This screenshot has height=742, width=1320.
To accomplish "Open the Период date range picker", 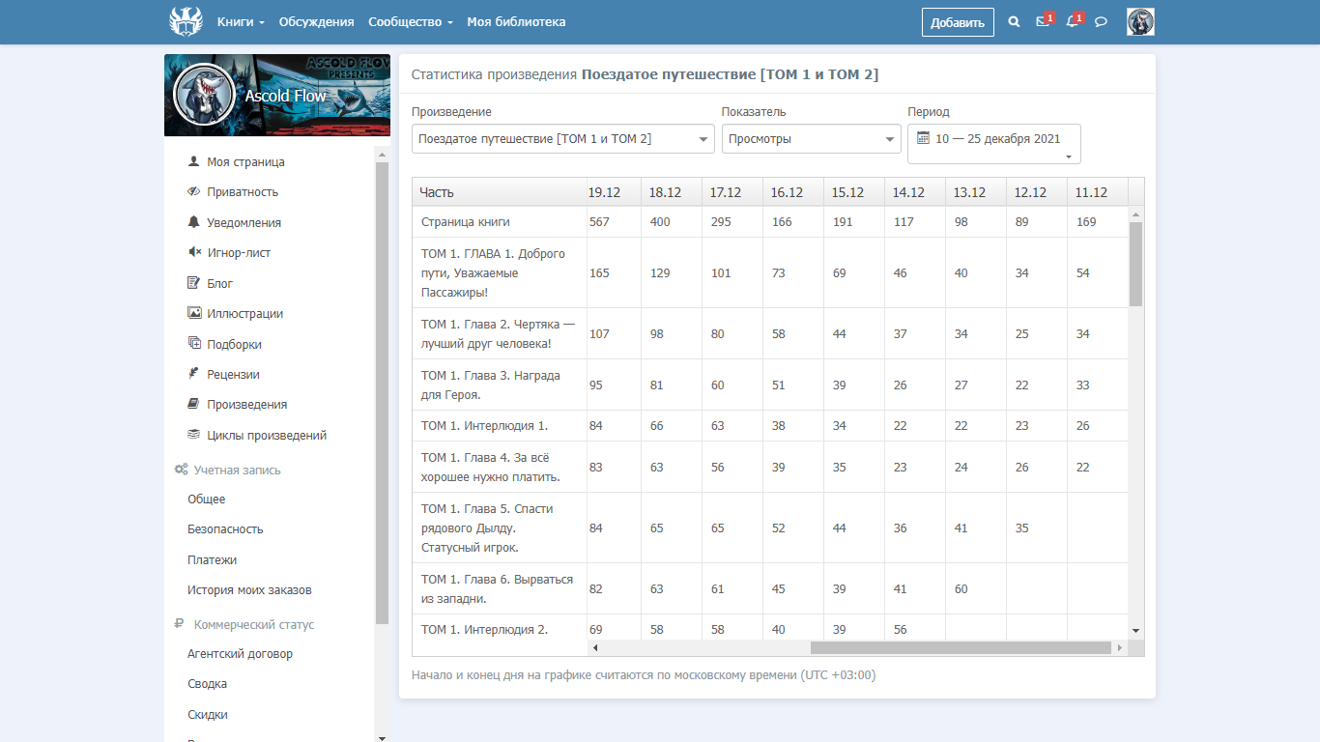I will click(993, 144).
